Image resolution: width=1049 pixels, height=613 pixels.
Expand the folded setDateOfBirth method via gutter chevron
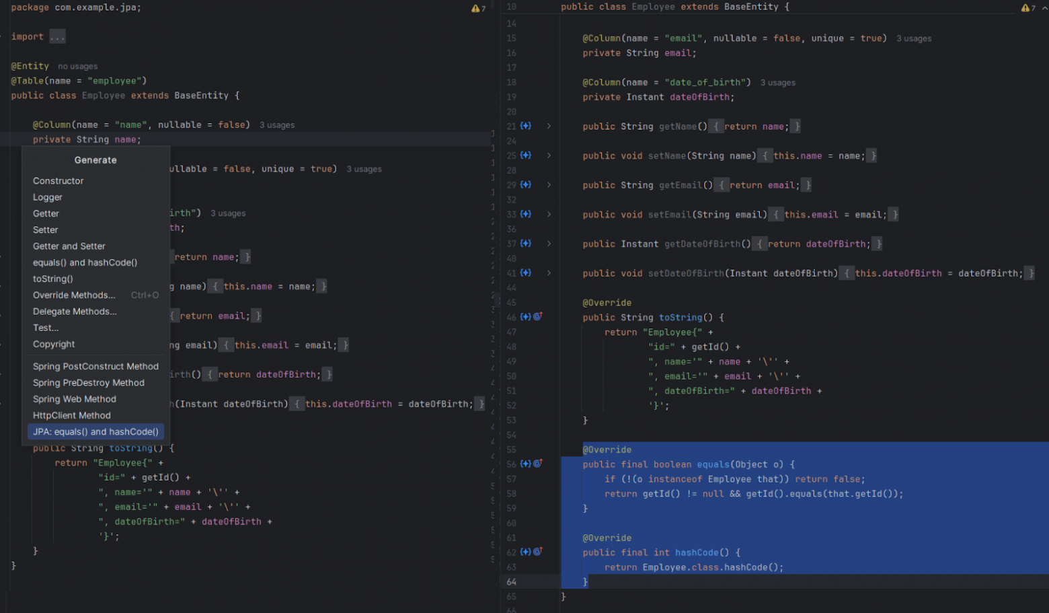[549, 273]
